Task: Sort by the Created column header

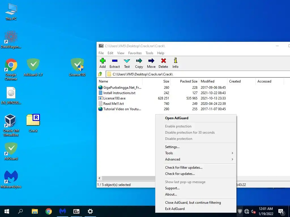Action: 241,81
